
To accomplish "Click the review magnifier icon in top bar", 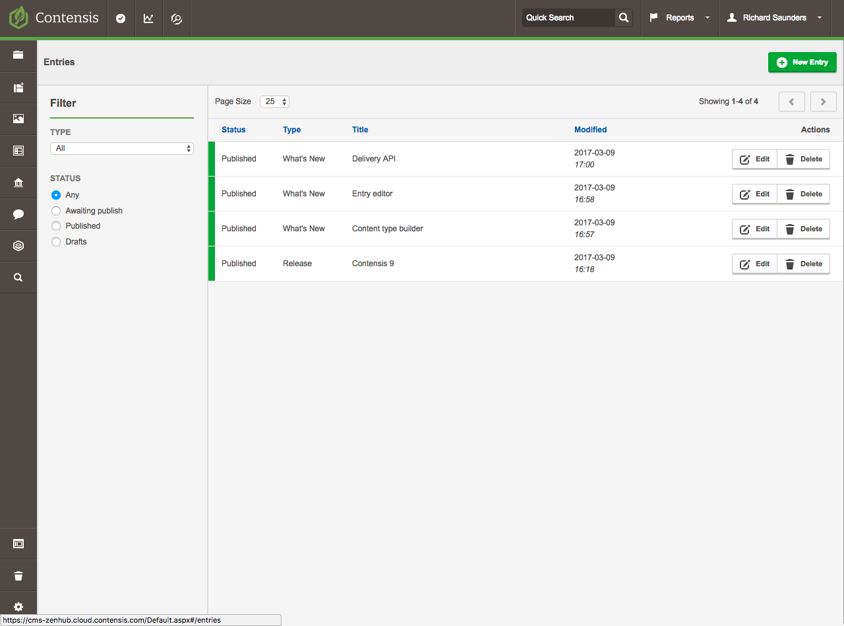I will coord(176,18).
